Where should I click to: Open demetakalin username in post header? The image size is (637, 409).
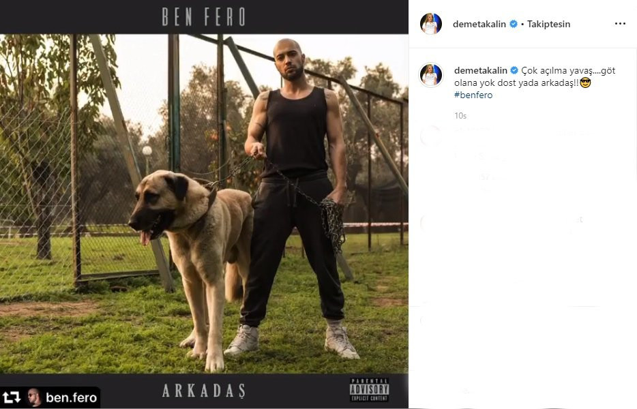pyautogui.click(x=479, y=24)
